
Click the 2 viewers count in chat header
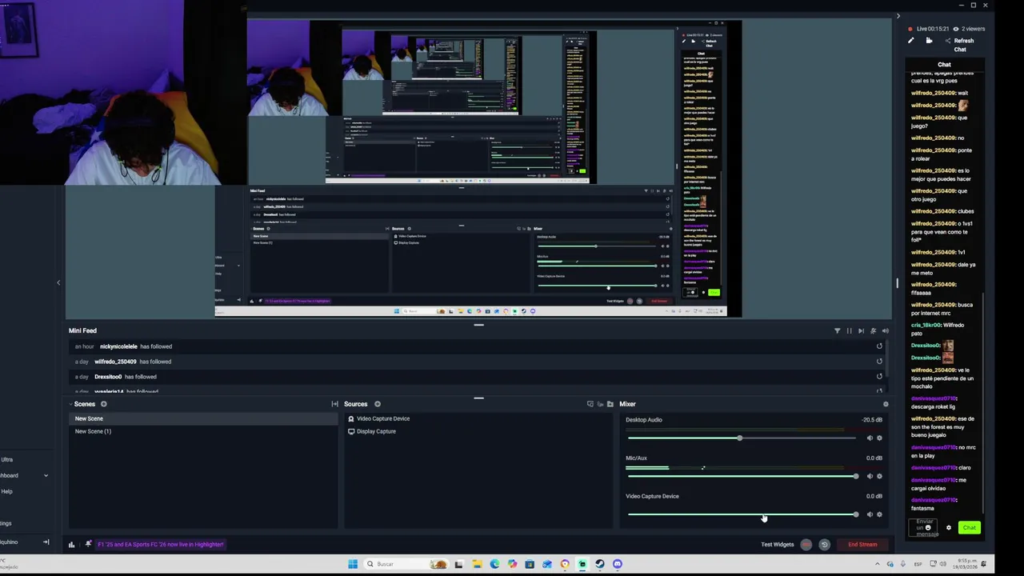tap(969, 29)
